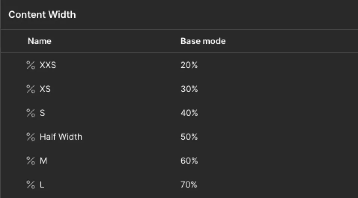This screenshot has width=358, height=198.
Task: Click the Base mode column header
Action: (203, 41)
